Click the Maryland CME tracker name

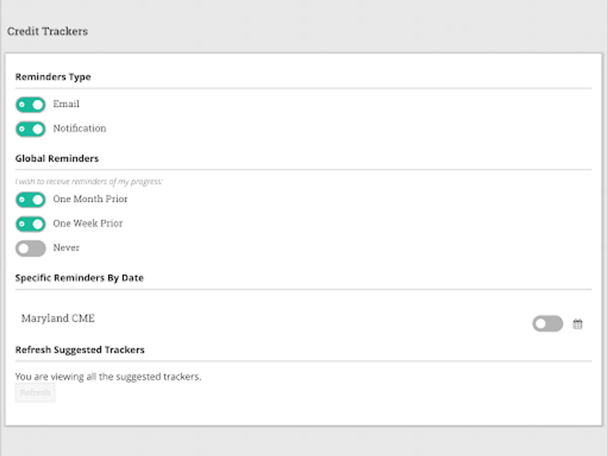[x=58, y=318]
